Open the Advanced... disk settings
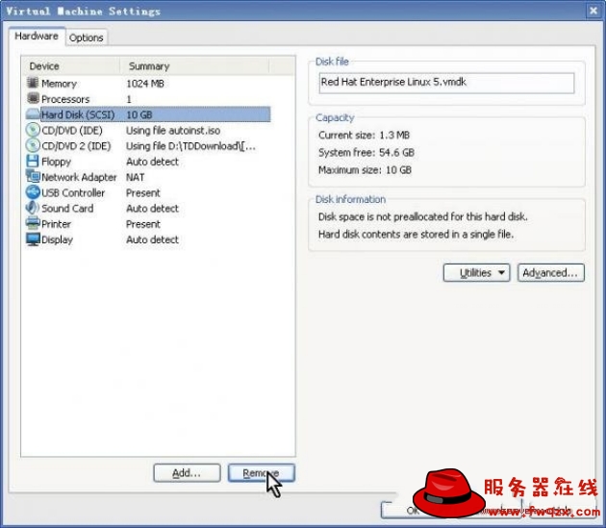The height and width of the screenshot is (528, 606). (551, 273)
